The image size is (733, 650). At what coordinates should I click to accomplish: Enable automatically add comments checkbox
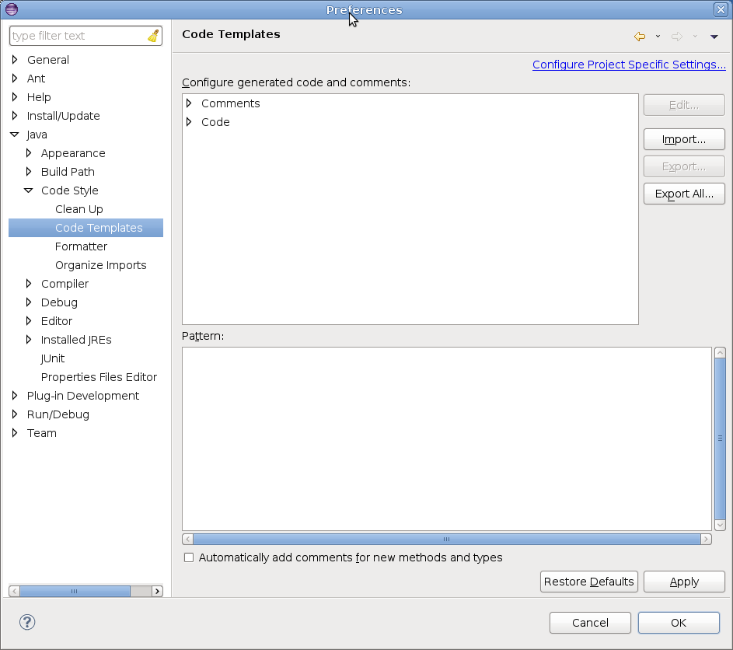click(189, 557)
